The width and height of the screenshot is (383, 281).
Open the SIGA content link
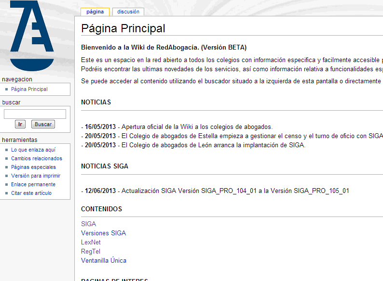click(88, 224)
